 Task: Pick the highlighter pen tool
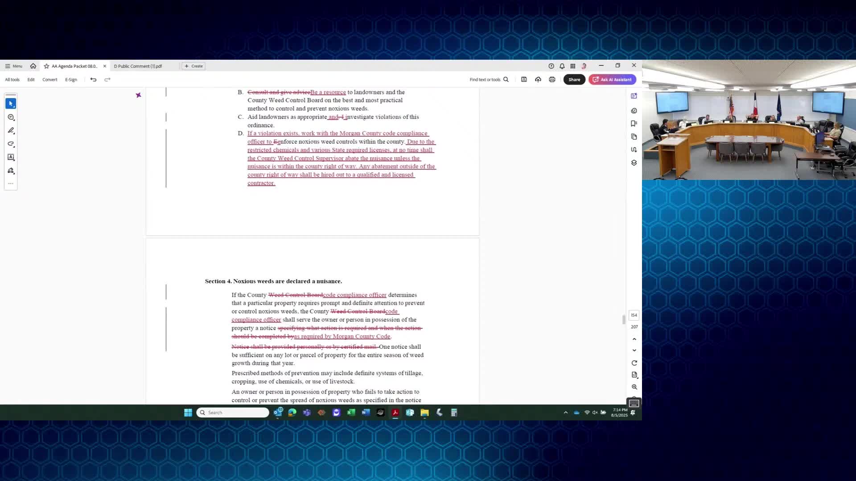coord(11,130)
